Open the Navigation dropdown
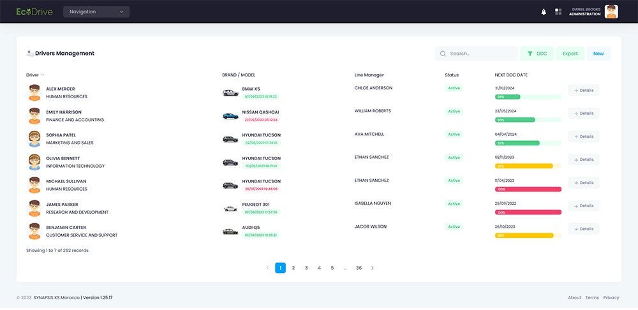 pyautogui.click(x=96, y=11)
